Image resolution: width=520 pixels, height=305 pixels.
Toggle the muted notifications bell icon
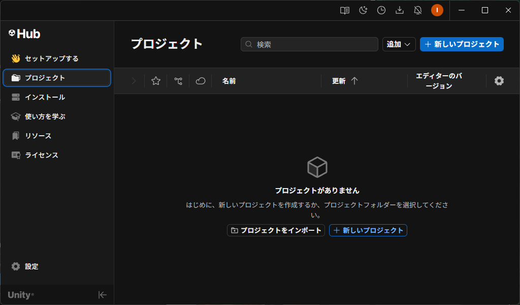pyautogui.click(x=418, y=10)
